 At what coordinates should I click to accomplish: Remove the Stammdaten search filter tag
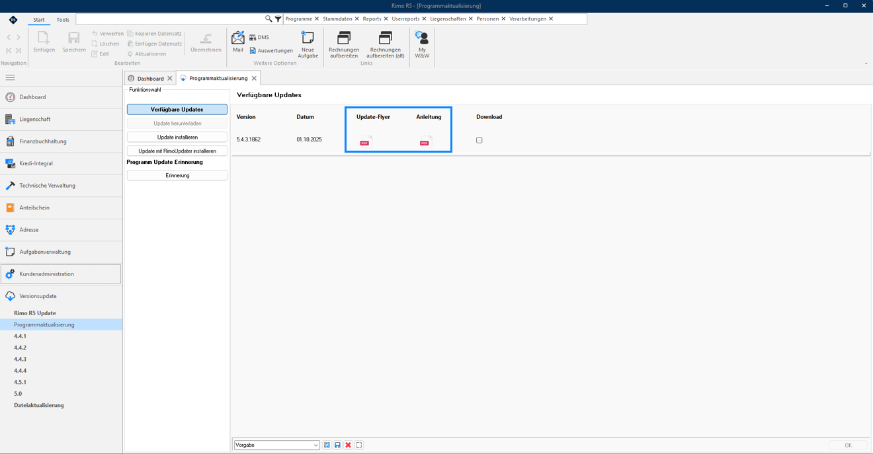pos(357,19)
